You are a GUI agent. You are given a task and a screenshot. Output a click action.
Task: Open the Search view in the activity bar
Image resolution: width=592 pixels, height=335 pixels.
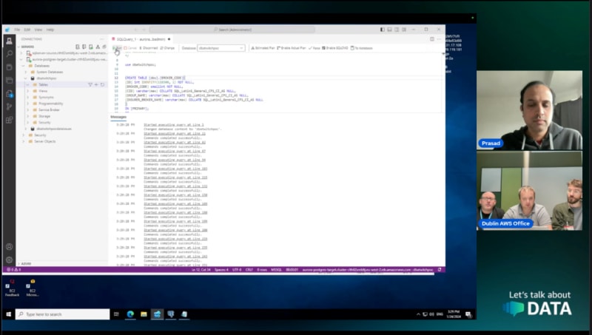click(9, 53)
